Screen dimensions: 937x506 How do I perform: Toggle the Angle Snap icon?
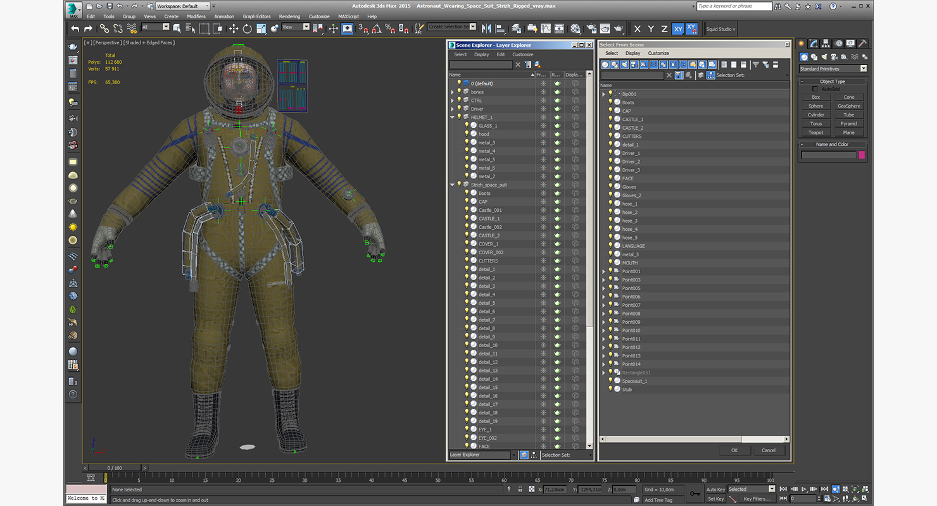coord(377,28)
